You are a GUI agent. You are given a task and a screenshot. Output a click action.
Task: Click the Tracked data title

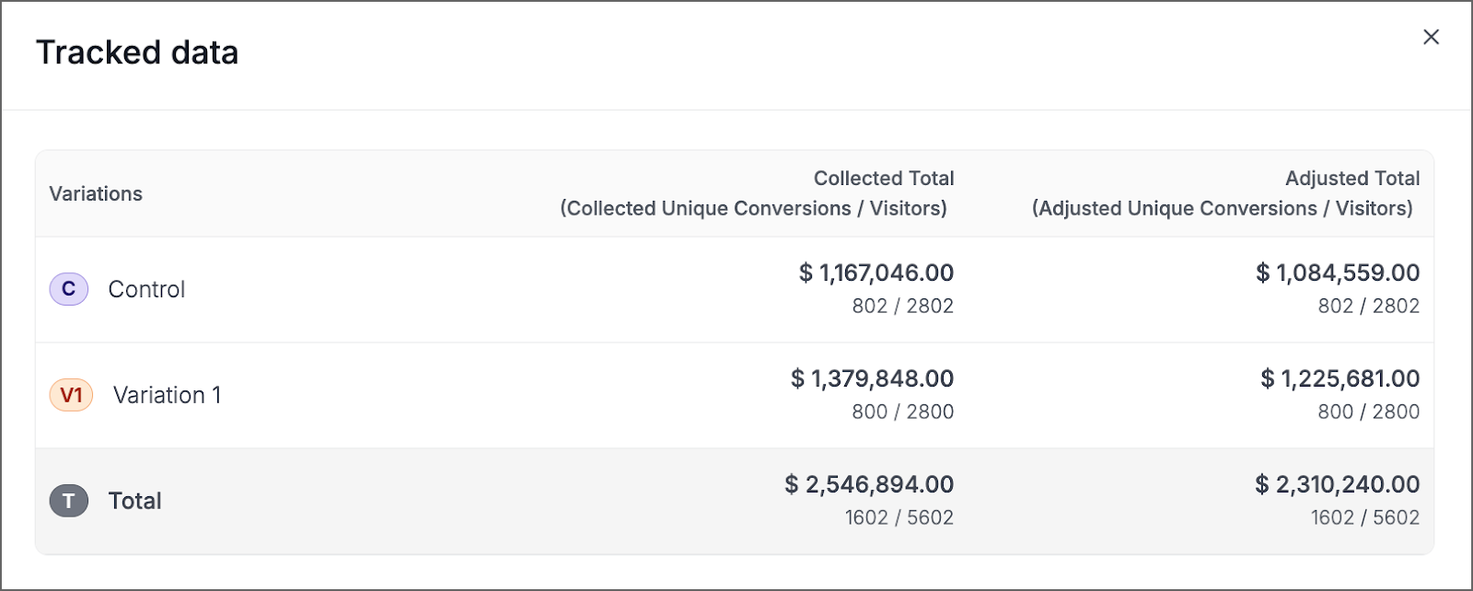(137, 52)
